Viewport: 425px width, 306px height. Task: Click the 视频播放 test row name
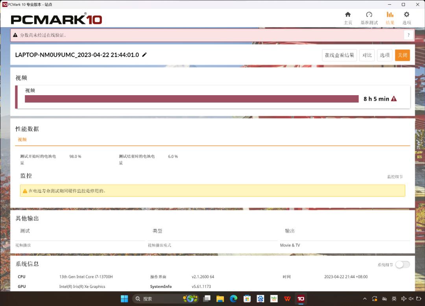[x=23, y=245]
